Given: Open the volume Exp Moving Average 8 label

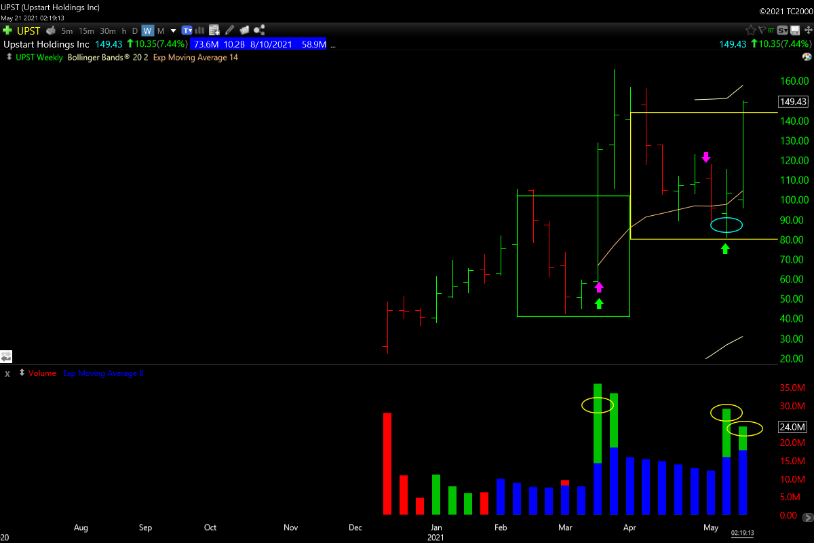Looking at the screenshot, I should coord(103,373).
